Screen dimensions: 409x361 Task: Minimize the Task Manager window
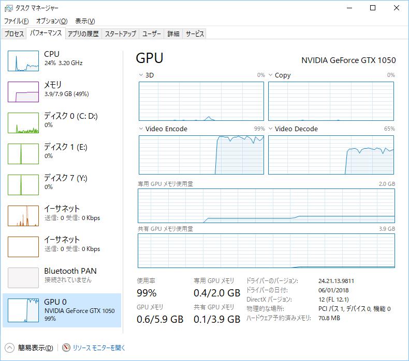coord(349,8)
